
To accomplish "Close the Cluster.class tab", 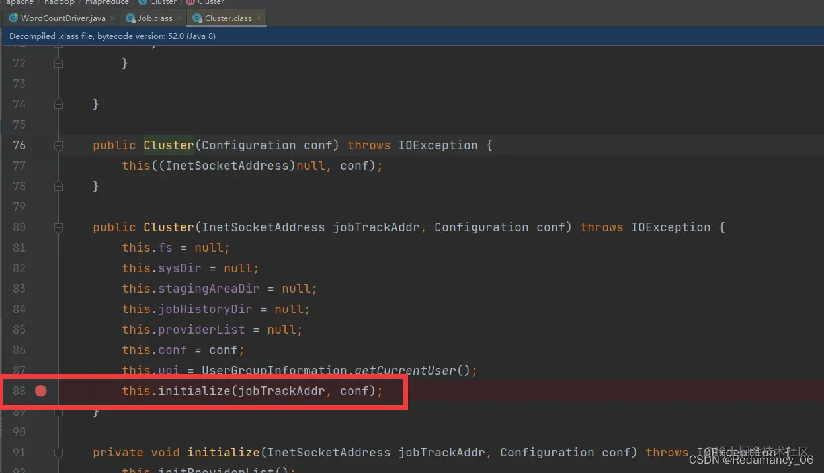I will [259, 18].
